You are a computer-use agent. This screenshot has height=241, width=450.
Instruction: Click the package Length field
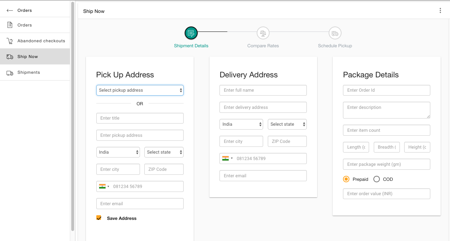[x=356, y=147]
